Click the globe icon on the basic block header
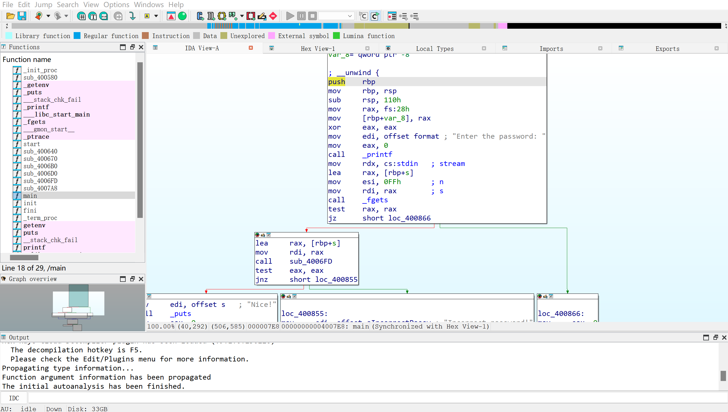 [x=257, y=235]
